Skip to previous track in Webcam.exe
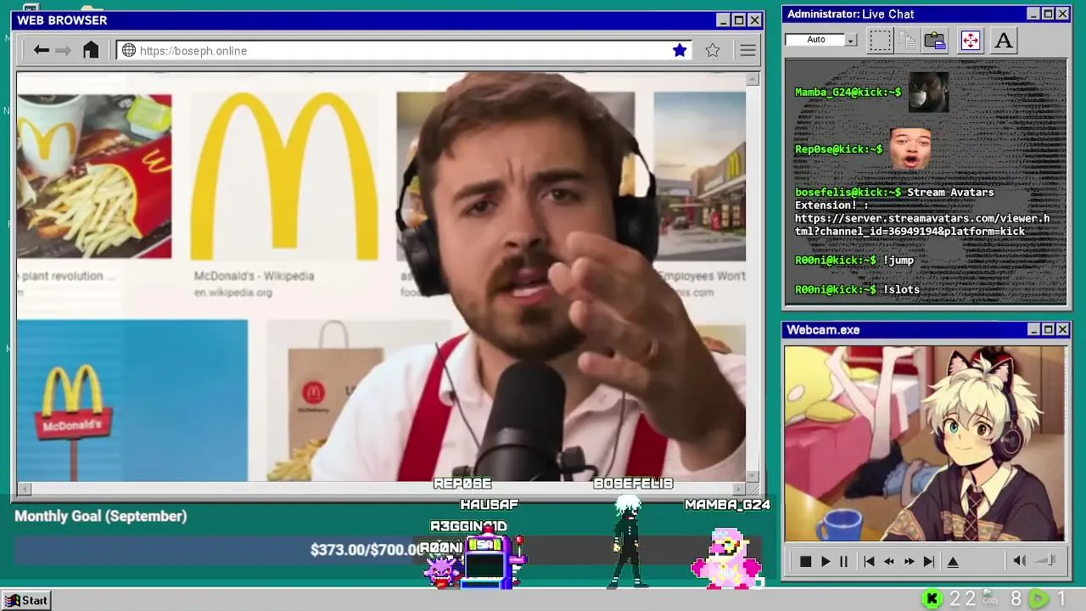This screenshot has width=1086, height=611. click(869, 561)
